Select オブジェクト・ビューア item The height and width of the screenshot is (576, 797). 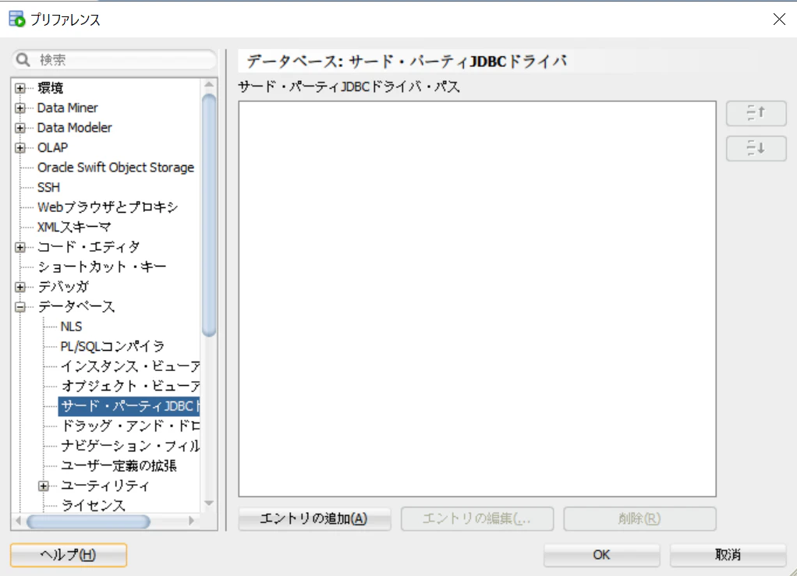pyautogui.click(x=130, y=387)
